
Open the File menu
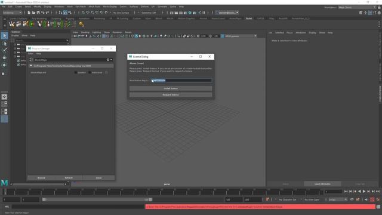4,7
